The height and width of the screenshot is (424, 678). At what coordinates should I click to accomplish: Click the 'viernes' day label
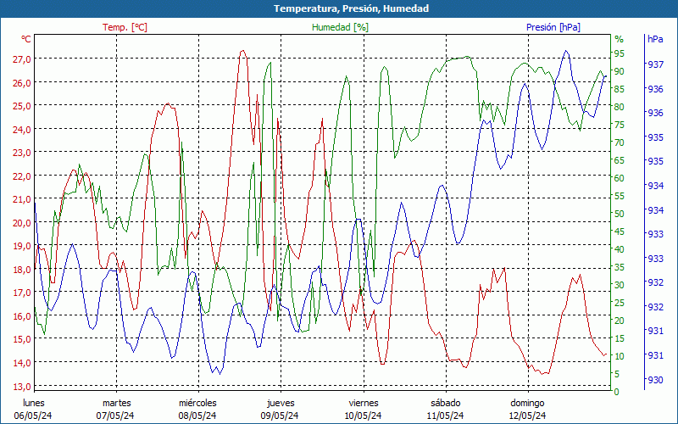[x=364, y=403]
